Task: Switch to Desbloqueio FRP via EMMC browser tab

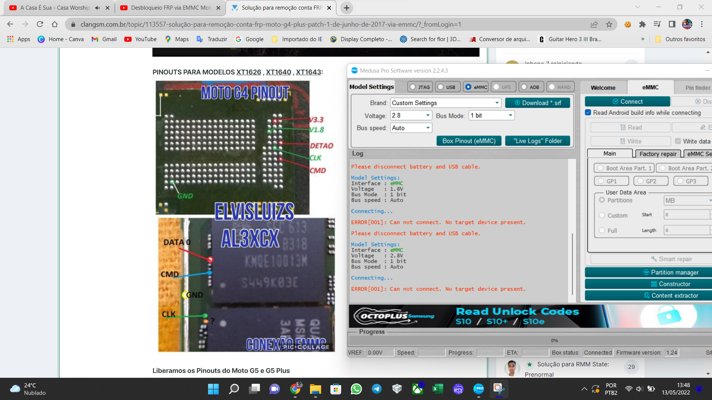Action: pos(170,8)
